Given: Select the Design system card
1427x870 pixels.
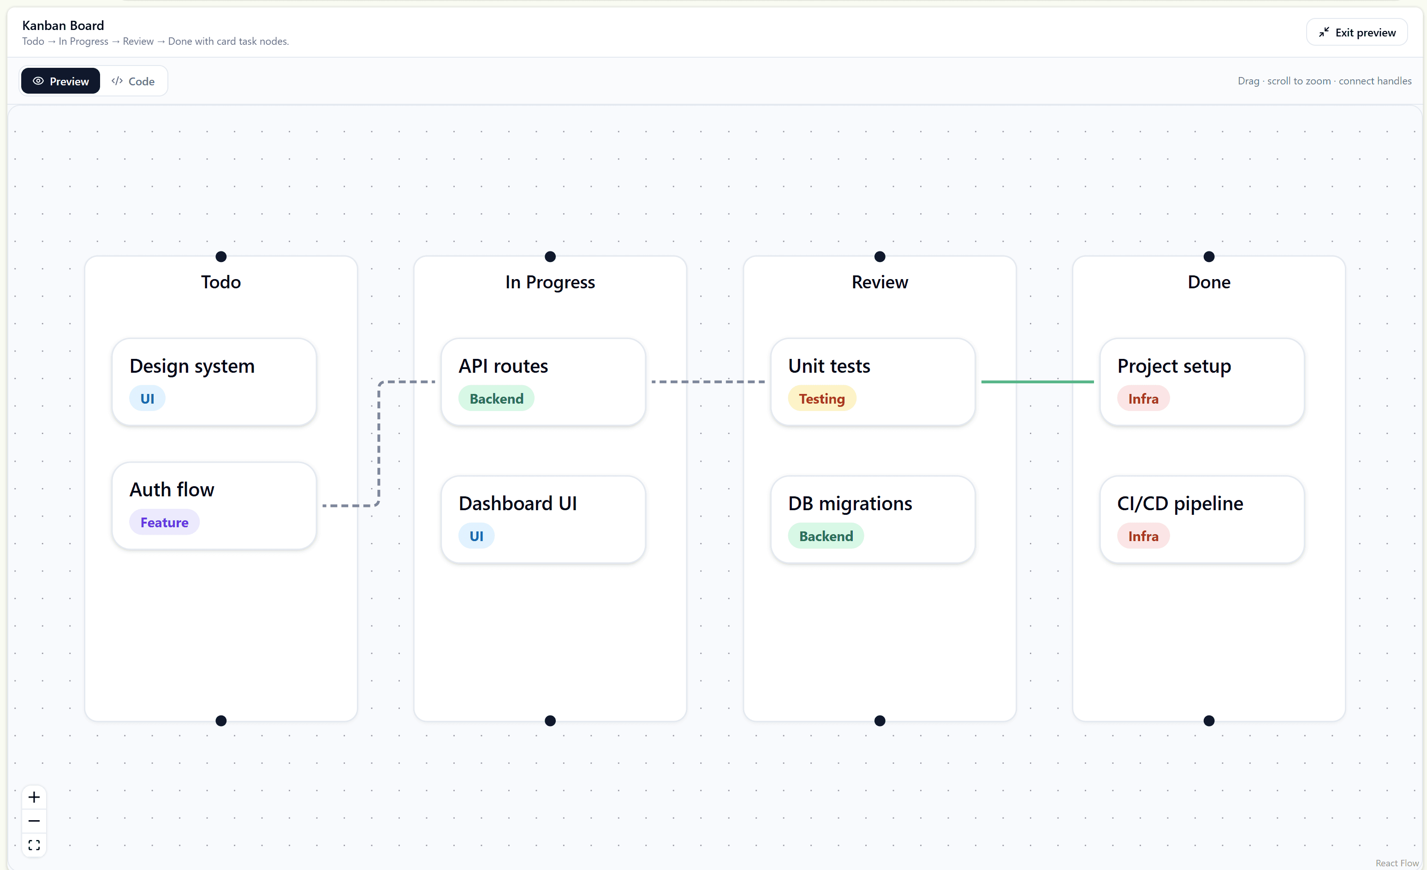Looking at the screenshot, I should coord(214,381).
